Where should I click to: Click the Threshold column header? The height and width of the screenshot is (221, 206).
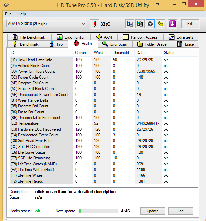click(x=122, y=53)
